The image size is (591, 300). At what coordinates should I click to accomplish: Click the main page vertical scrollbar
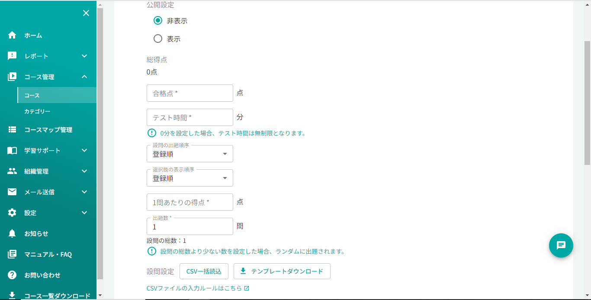coord(587,103)
